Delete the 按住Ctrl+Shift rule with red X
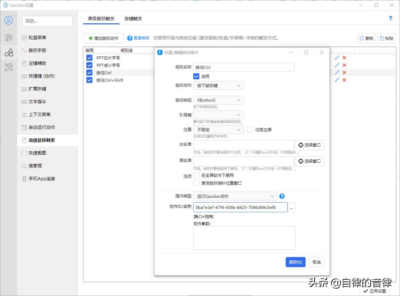The width and height of the screenshot is (400, 296). tap(344, 80)
